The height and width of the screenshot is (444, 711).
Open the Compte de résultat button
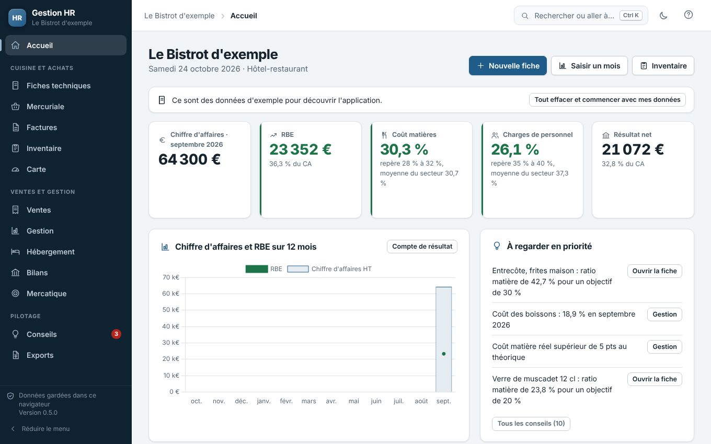tap(422, 247)
